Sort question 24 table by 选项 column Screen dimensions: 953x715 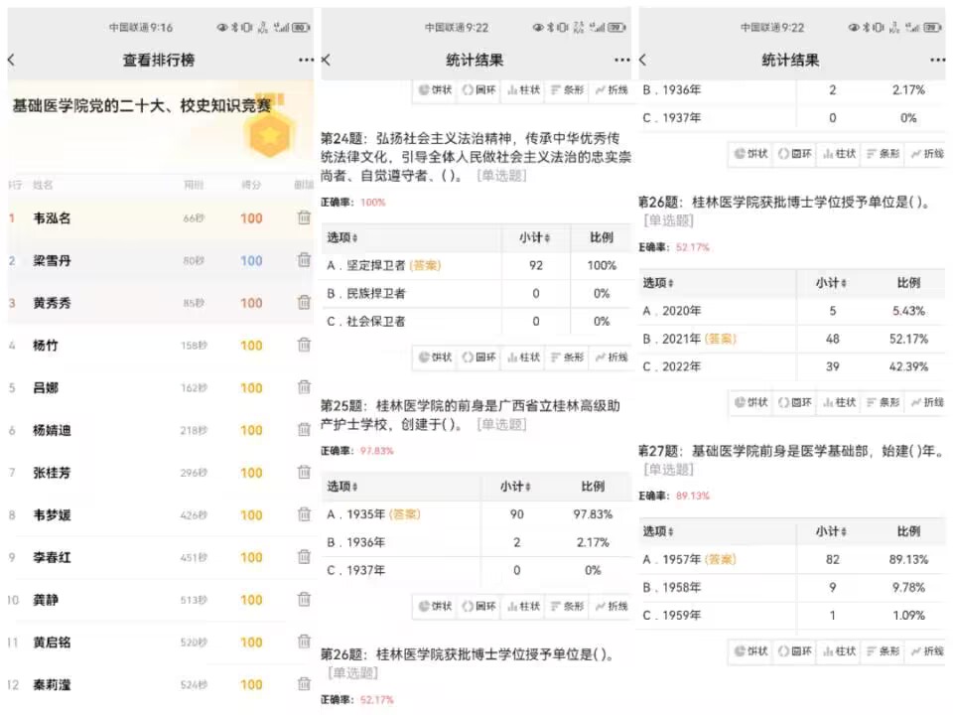342,238
